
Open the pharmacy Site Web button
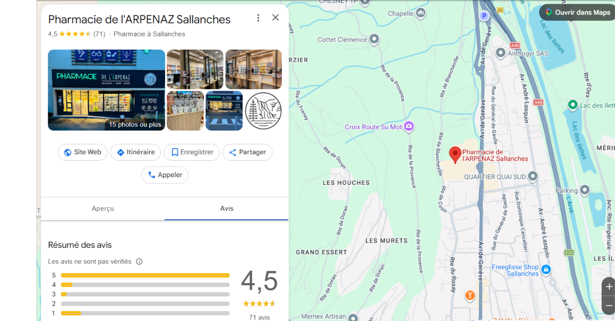83,152
